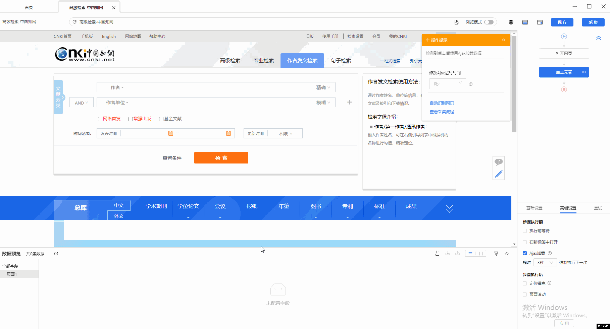Uncheck the Ajax加载 checkbox

point(525,253)
